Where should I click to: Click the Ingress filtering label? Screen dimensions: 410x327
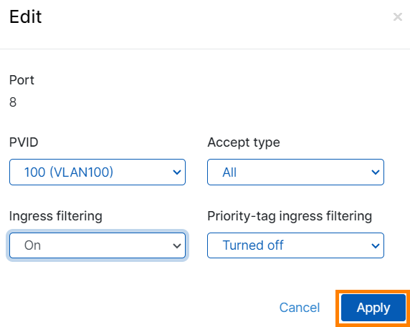point(55,216)
